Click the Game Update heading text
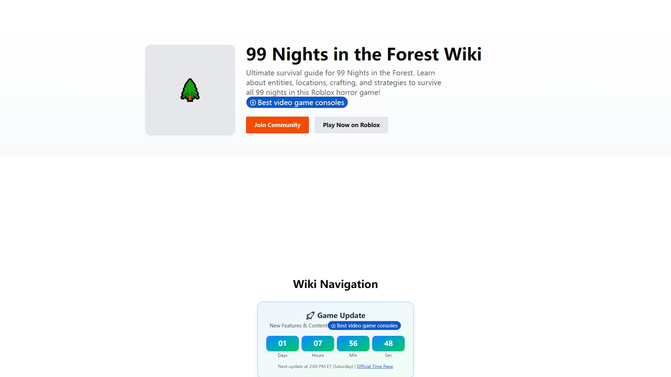671x377 pixels. point(341,316)
